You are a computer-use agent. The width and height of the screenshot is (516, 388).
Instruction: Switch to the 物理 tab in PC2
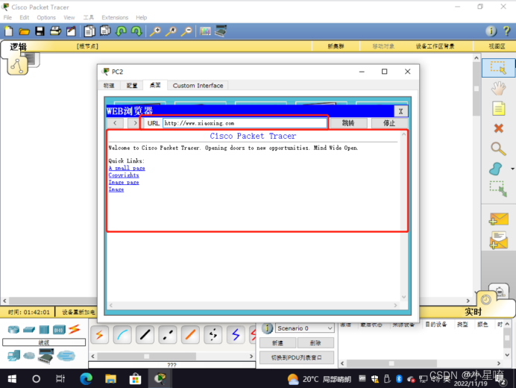click(x=109, y=86)
